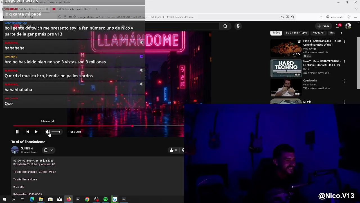Seek on the red video progress bar
This screenshot has height=203, width=360.
[99, 126]
